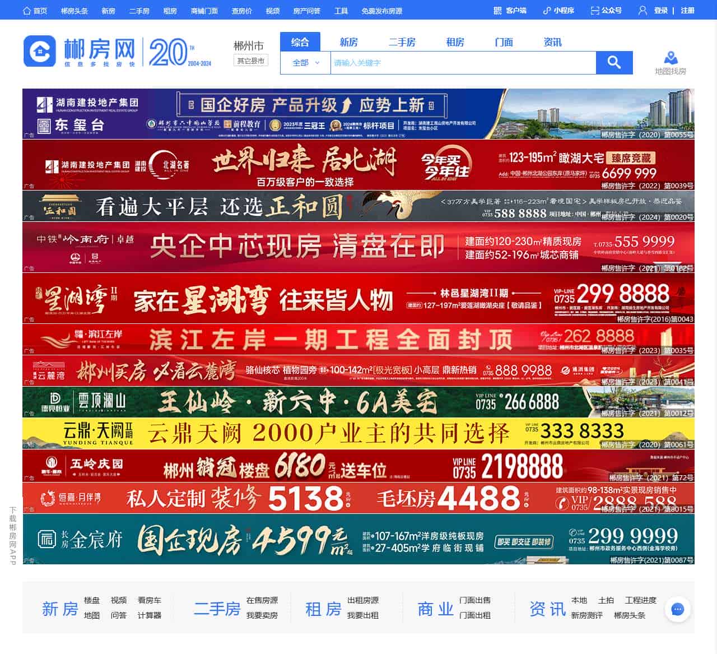The width and height of the screenshot is (717, 654).
Task: Switch to the 新房 search tab
Action: (x=348, y=42)
